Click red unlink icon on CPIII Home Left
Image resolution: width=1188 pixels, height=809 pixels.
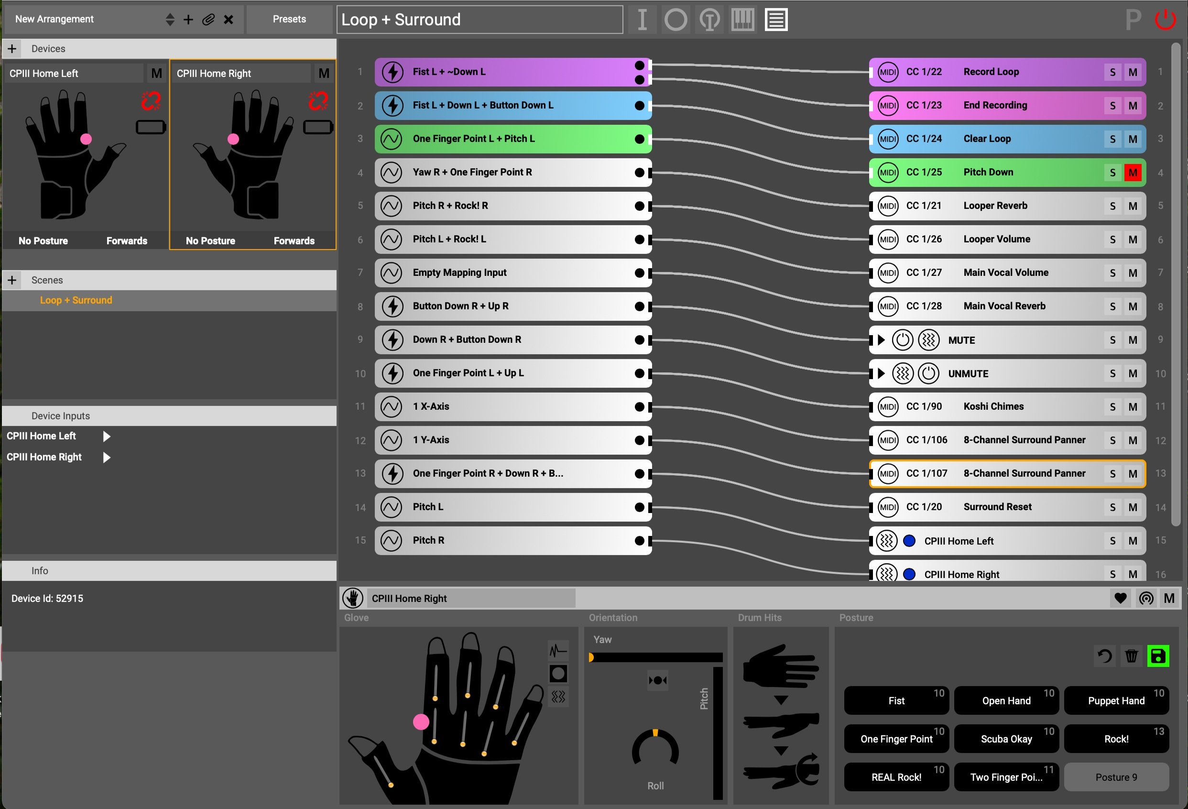(151, 101)
